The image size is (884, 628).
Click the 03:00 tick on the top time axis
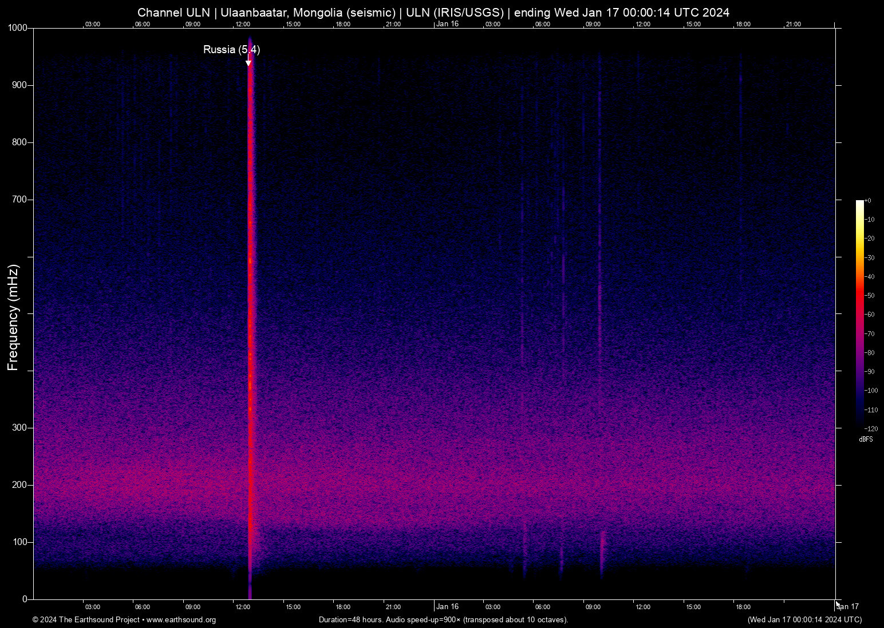92,24
